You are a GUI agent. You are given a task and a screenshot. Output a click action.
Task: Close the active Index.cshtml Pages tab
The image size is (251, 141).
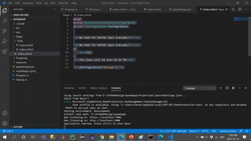click(x=227, y=9)
